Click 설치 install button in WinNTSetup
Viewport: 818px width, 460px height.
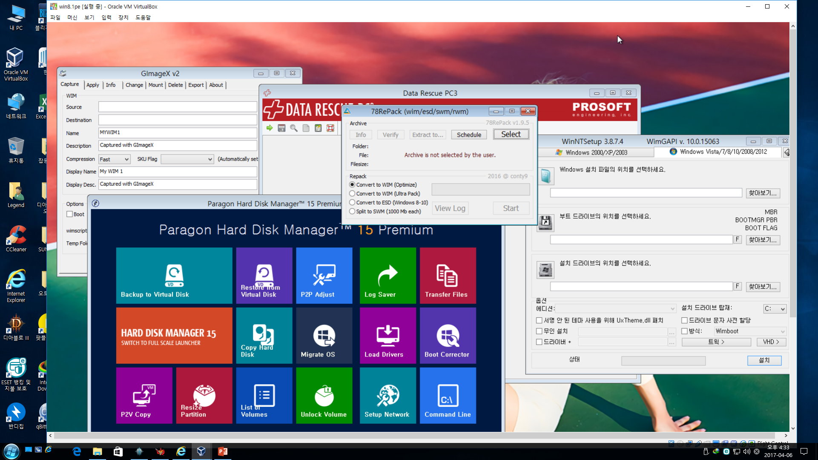pyautogui.click(x=764, y=360)
